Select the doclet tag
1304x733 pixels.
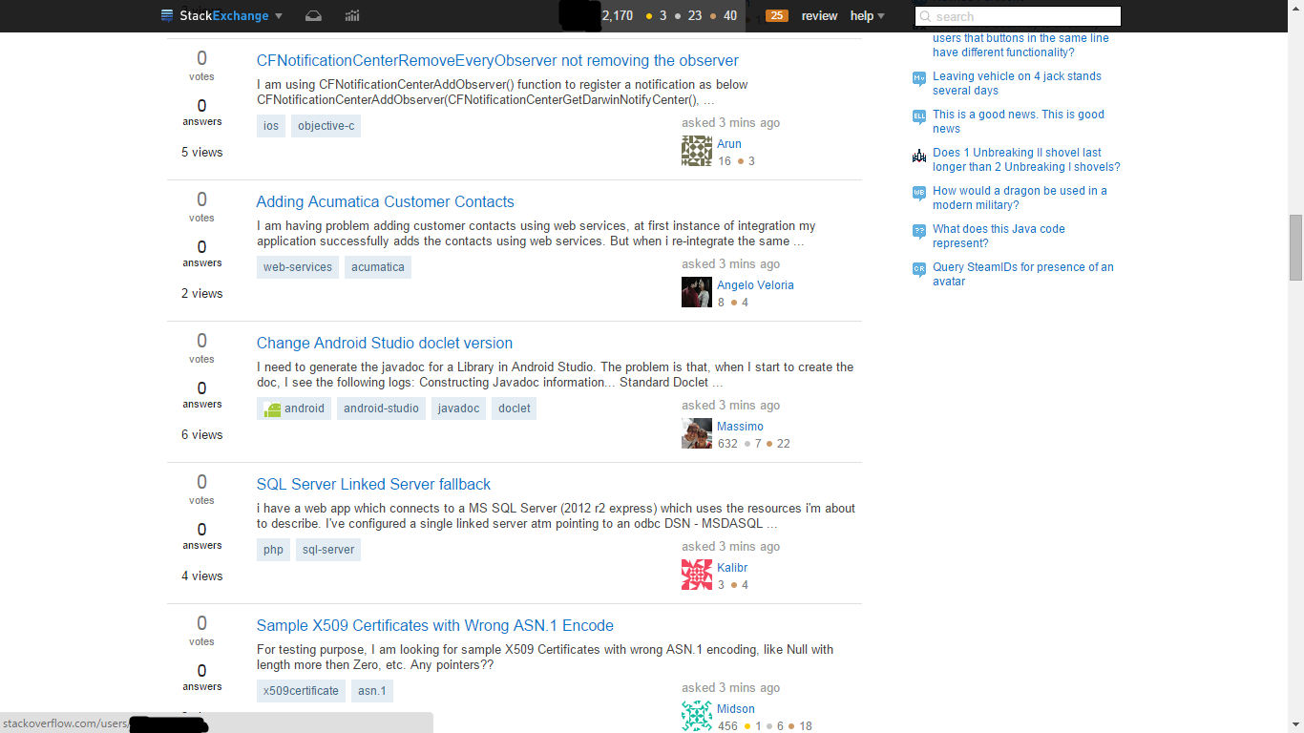515,408
